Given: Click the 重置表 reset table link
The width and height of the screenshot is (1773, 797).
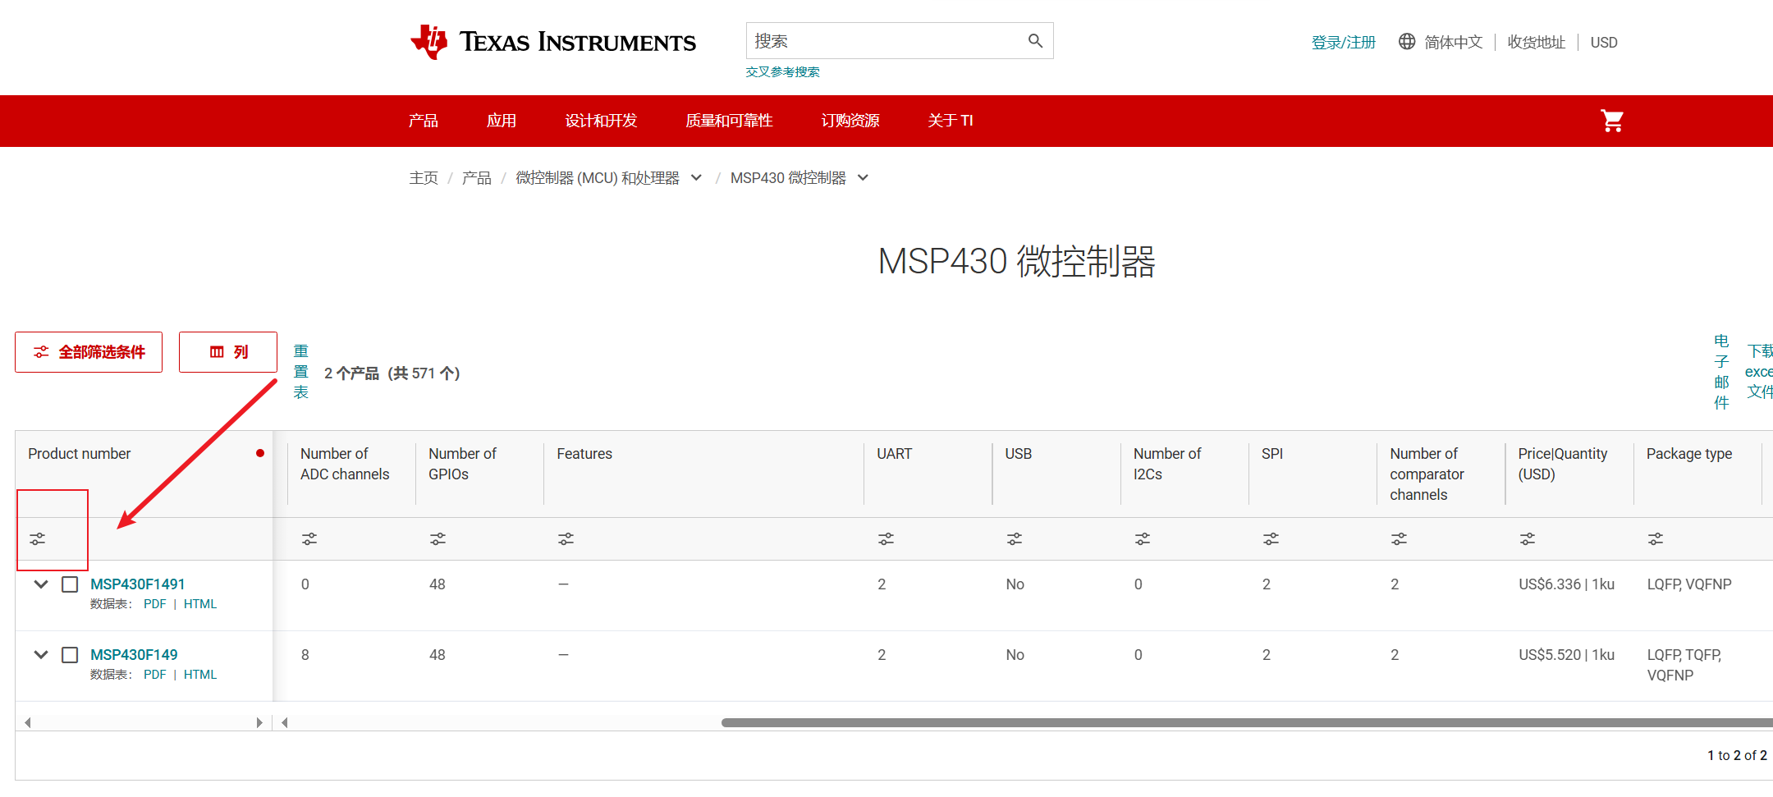Looking at the screenshot, I should coord(301,372).
